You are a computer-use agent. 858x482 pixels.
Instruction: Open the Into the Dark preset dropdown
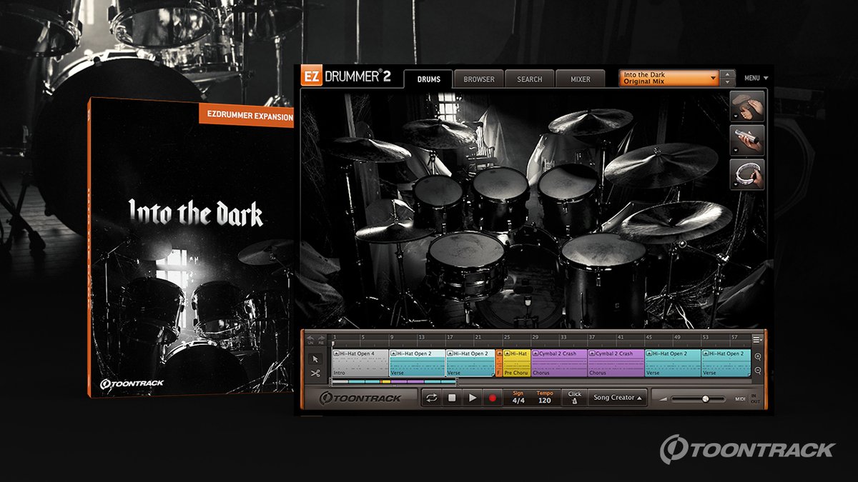pyautogui.click(x=668, y=78)
